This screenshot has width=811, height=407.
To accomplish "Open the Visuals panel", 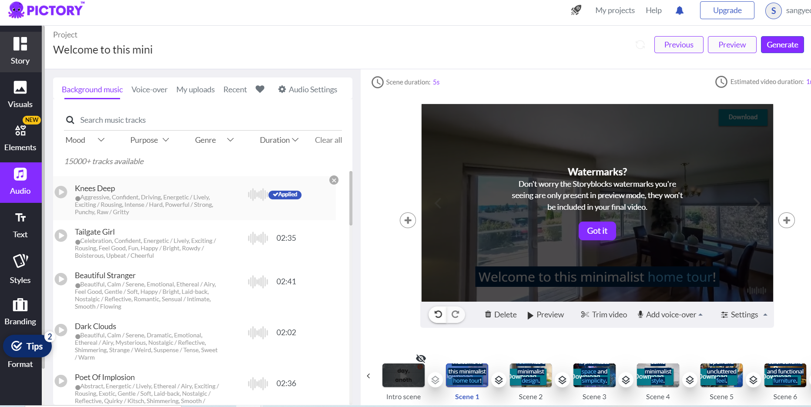I will pyautogui.click(x=20, y=94).
